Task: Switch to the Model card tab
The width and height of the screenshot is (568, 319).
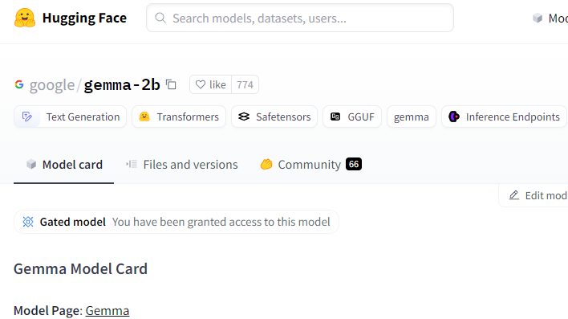Action: tap(63, 165)
